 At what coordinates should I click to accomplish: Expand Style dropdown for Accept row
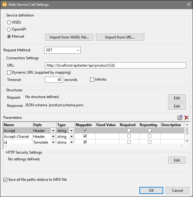[x=53, y=131]
